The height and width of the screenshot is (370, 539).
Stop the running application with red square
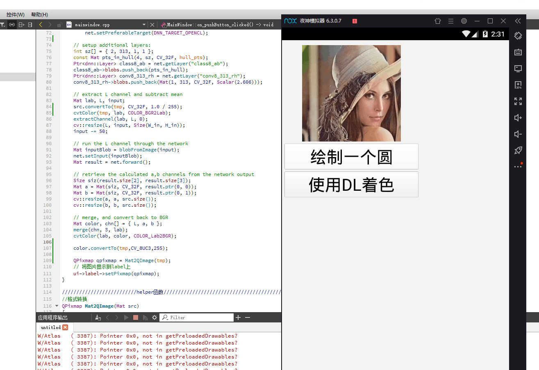coord(136,317)
